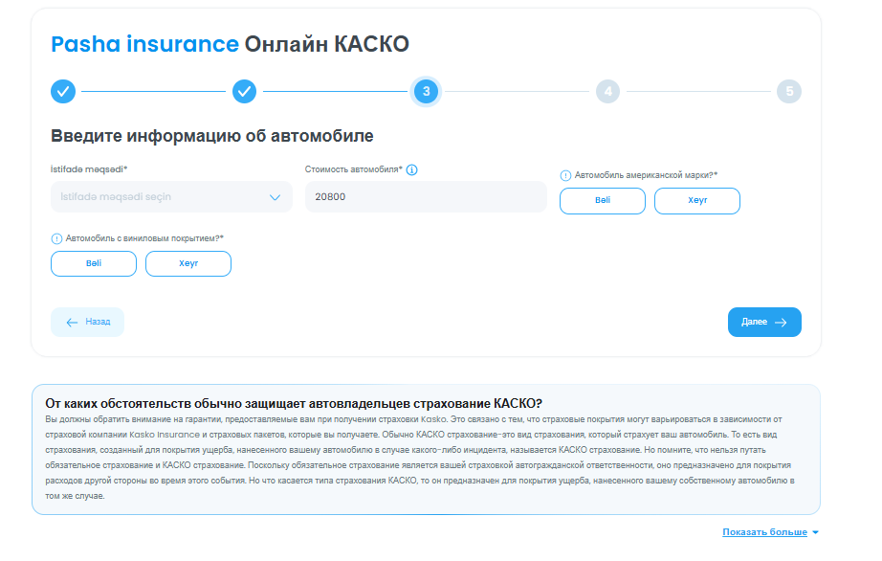Image resolution: width=882 pixels, height=561 pixels.
Task: Click the car value input field
Action: click(426, 197)
